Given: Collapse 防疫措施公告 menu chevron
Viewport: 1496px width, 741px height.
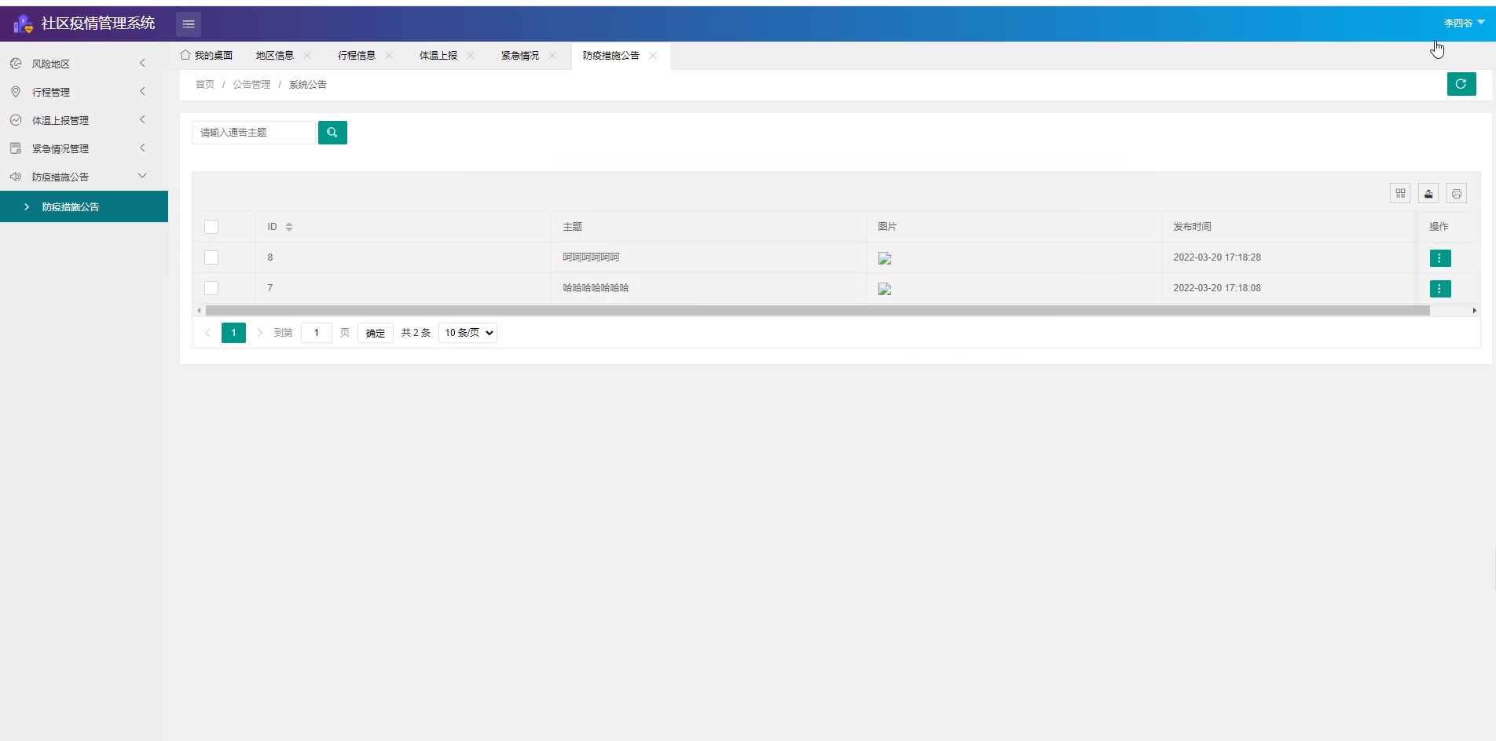Looking at the screenshot, I should click(x=142, y=176).
